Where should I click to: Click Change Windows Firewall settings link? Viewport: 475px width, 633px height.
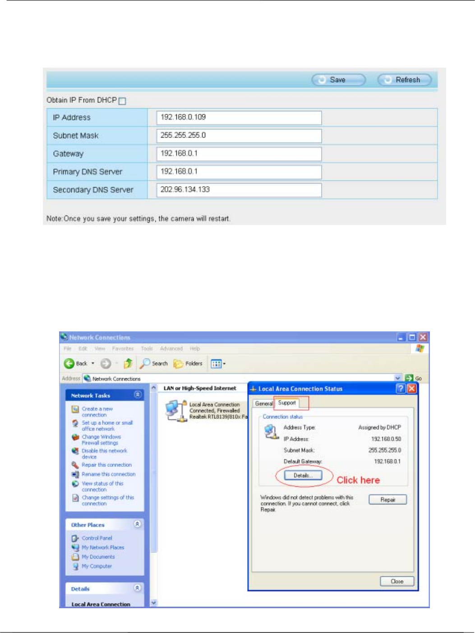101,440
